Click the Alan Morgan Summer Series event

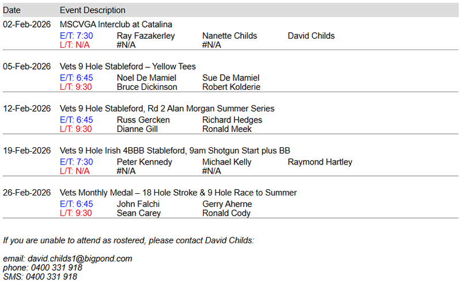[x=167, y=109]
